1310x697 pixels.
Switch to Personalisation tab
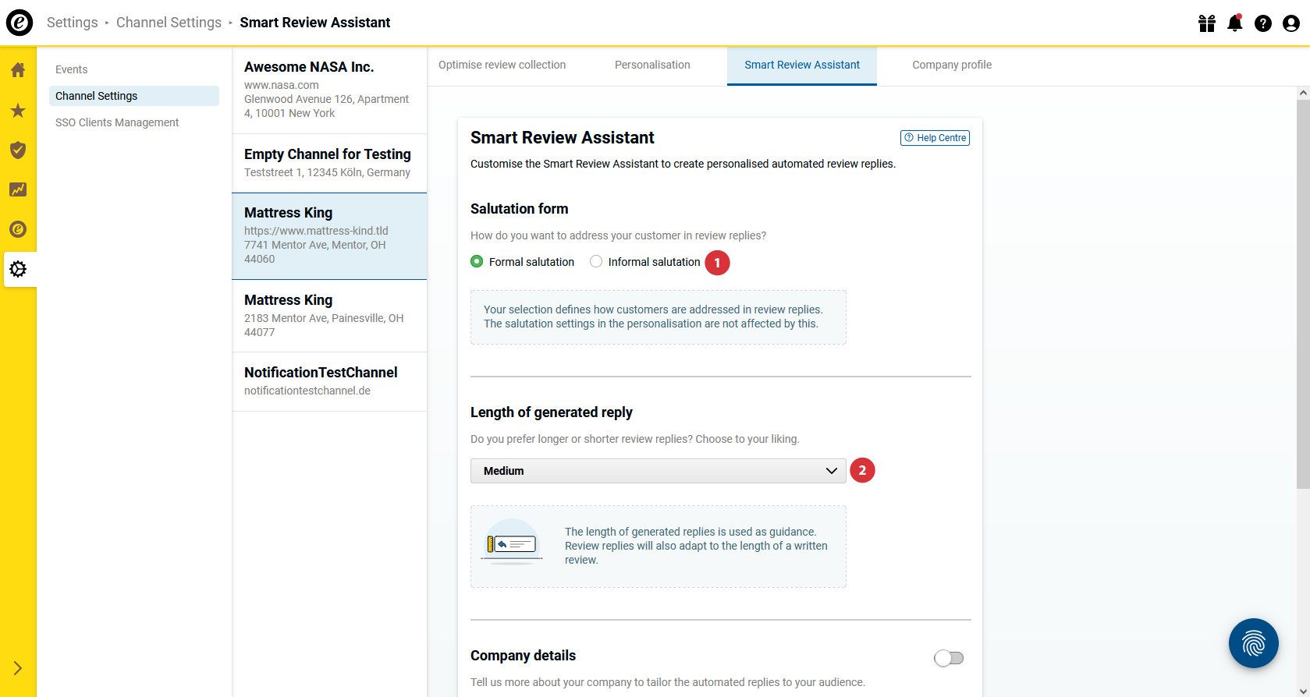pyautogui.click(x=652, y=65)
